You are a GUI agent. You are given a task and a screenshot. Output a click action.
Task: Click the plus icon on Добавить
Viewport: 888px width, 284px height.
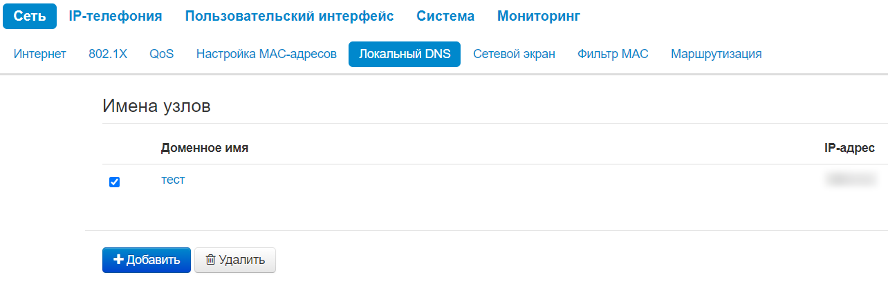(x=118, y=260)
